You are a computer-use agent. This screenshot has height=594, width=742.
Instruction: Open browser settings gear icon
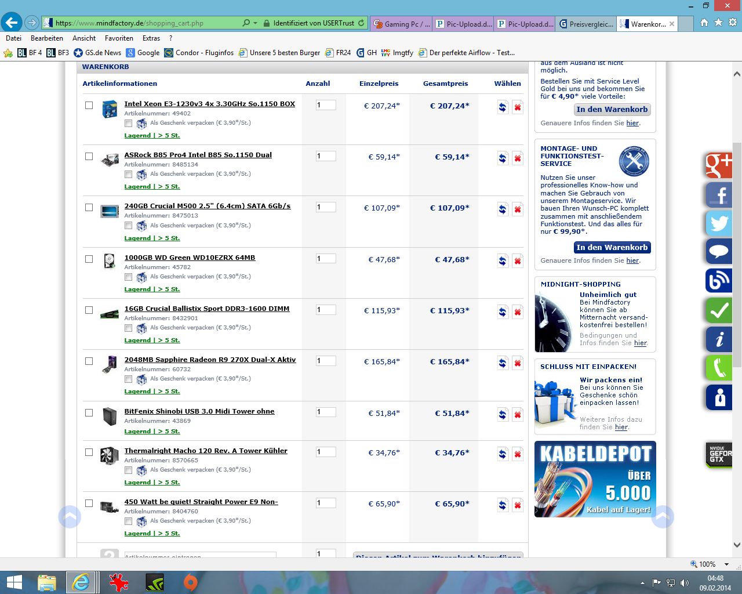pos(733,23)
